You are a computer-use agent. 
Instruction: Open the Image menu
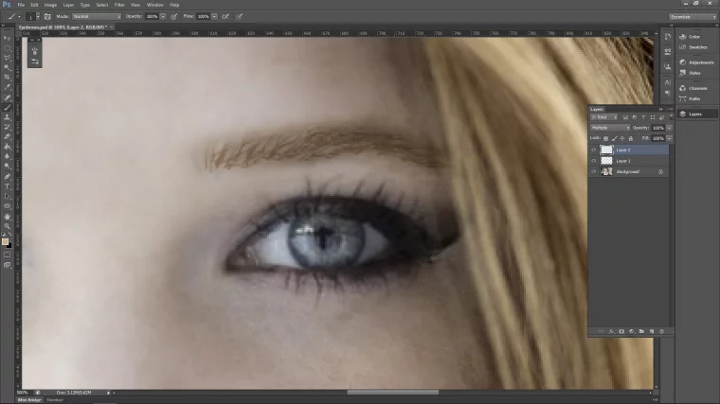point(50,5)
